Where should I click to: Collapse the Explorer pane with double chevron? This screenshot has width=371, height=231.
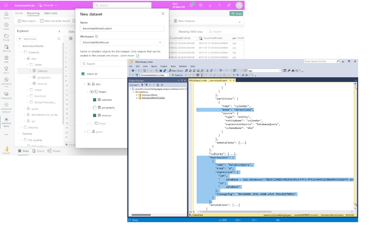(59, 31)
